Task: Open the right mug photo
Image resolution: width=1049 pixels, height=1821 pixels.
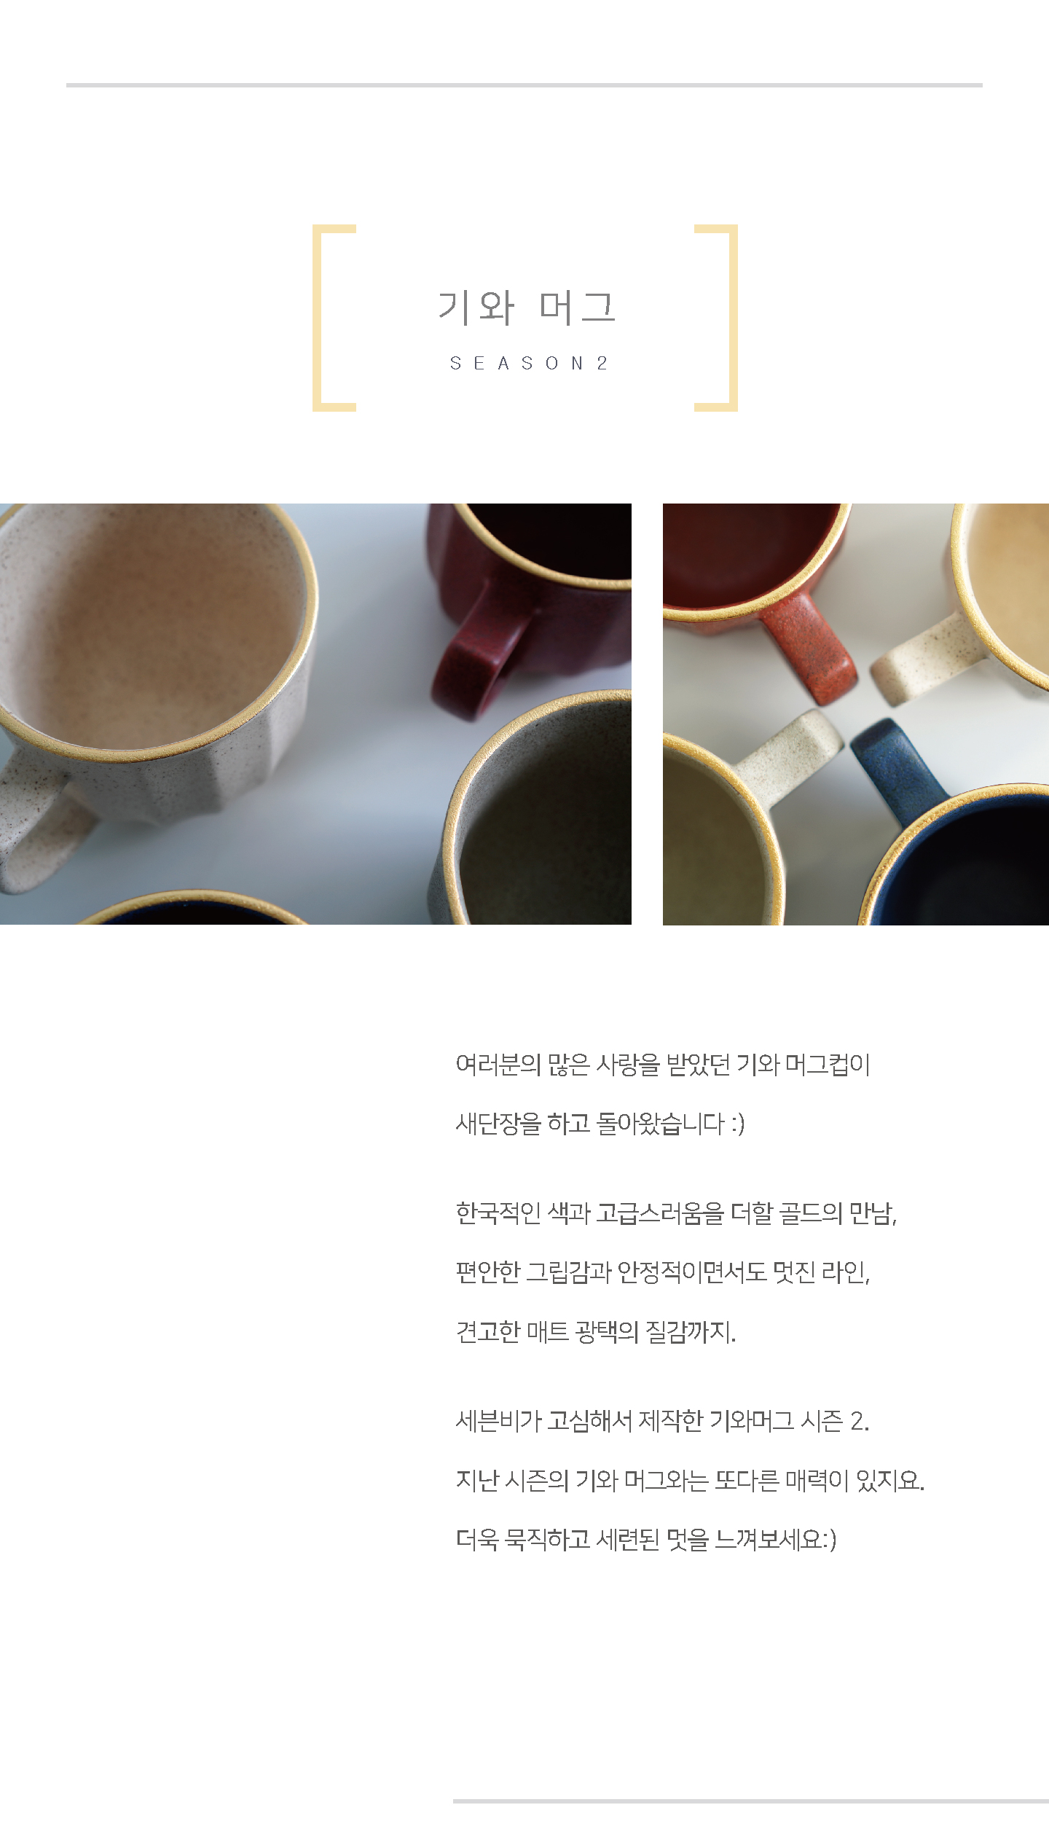Action: 856,714
